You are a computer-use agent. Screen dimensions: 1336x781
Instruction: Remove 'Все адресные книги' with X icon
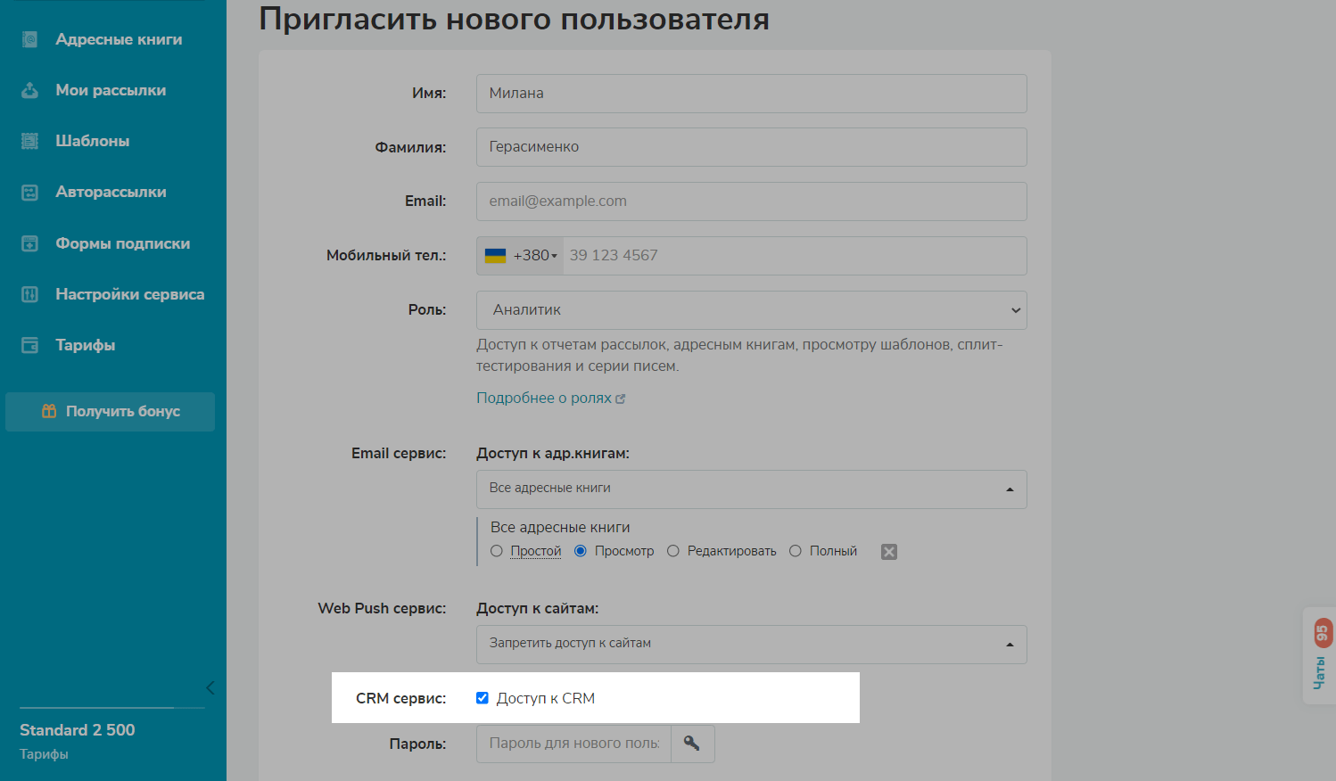[888, 552]
